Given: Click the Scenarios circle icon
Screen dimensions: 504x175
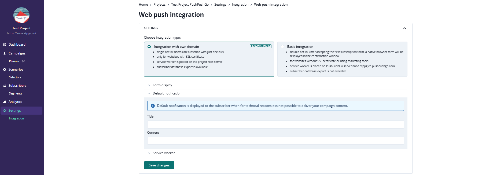Looking at the screenshot, I should (5, 70).
